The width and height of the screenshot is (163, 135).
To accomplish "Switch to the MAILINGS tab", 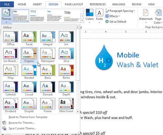I will click(x=119, y=4).
